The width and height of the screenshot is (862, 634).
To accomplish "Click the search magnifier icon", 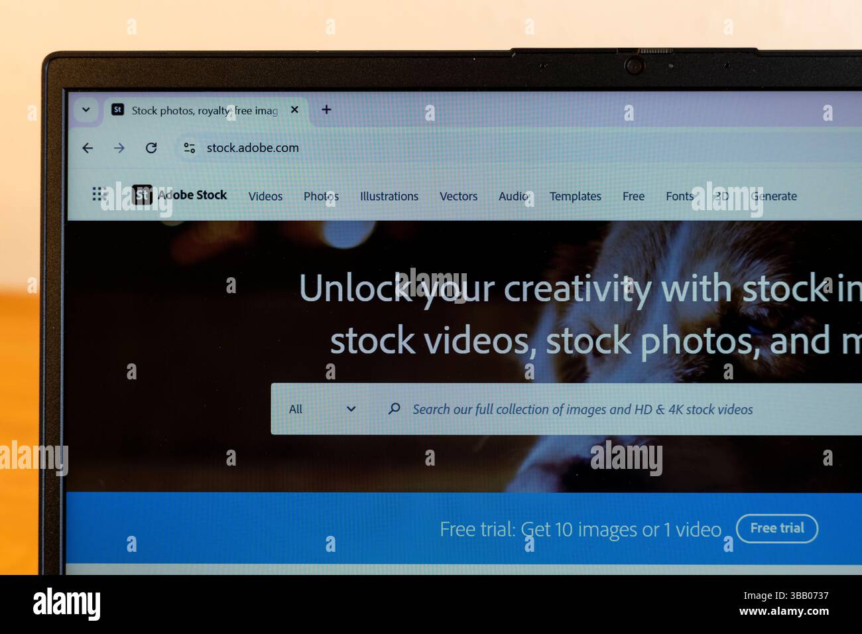I will click(394, 409).
